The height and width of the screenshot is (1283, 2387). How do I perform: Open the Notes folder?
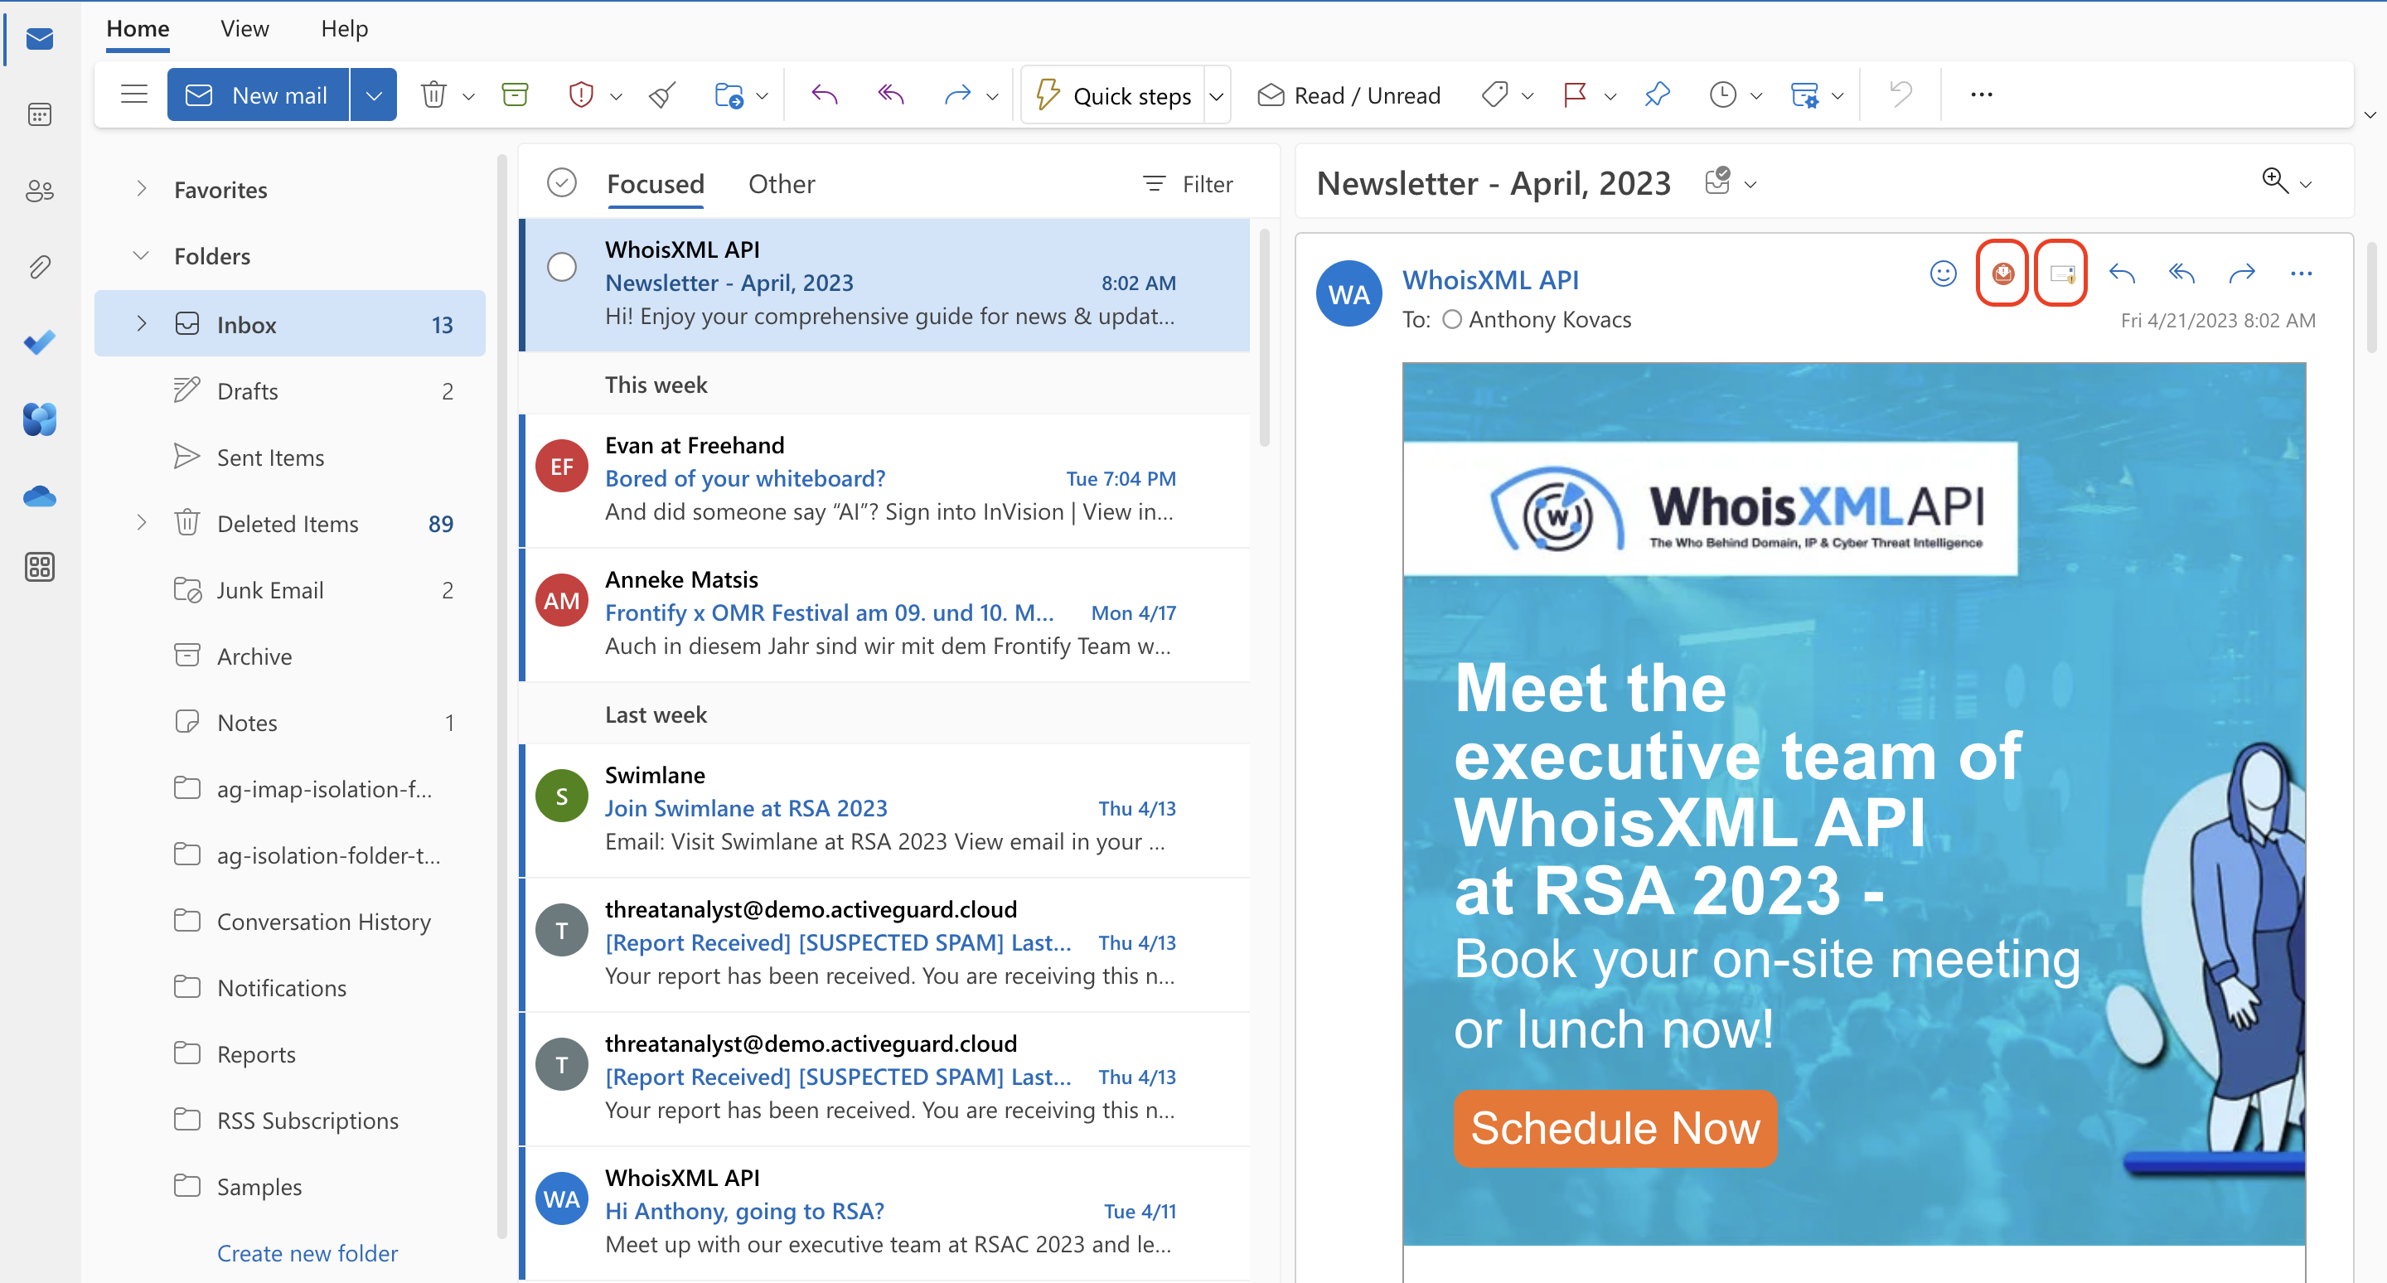[290, 722]
